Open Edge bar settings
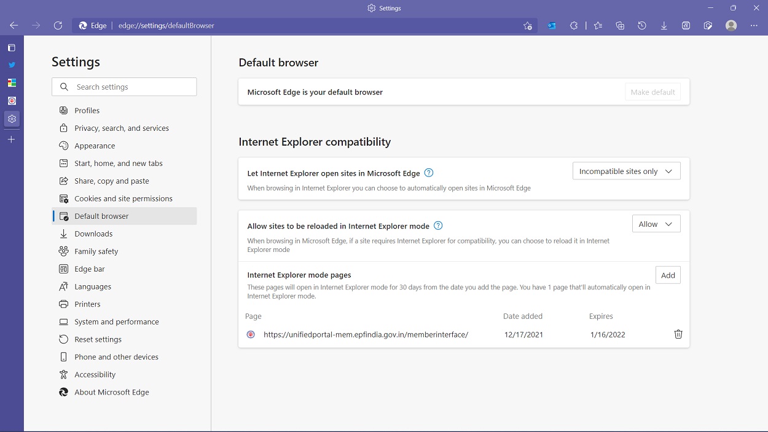The width and height of the screenshot is (768, 432). tap(124, 269)
